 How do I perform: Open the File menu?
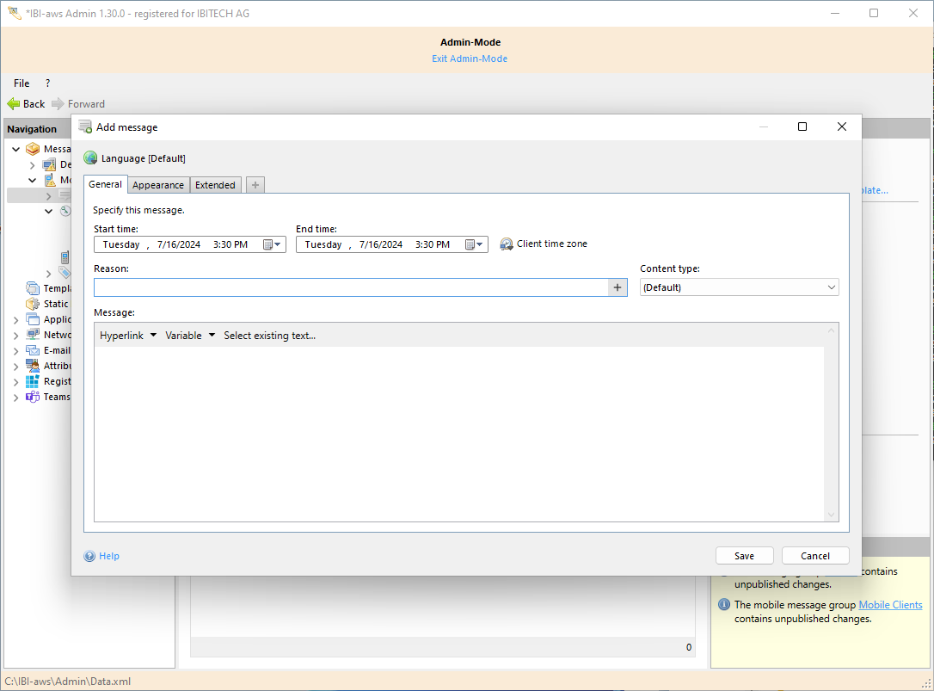[x=22, y=83]
